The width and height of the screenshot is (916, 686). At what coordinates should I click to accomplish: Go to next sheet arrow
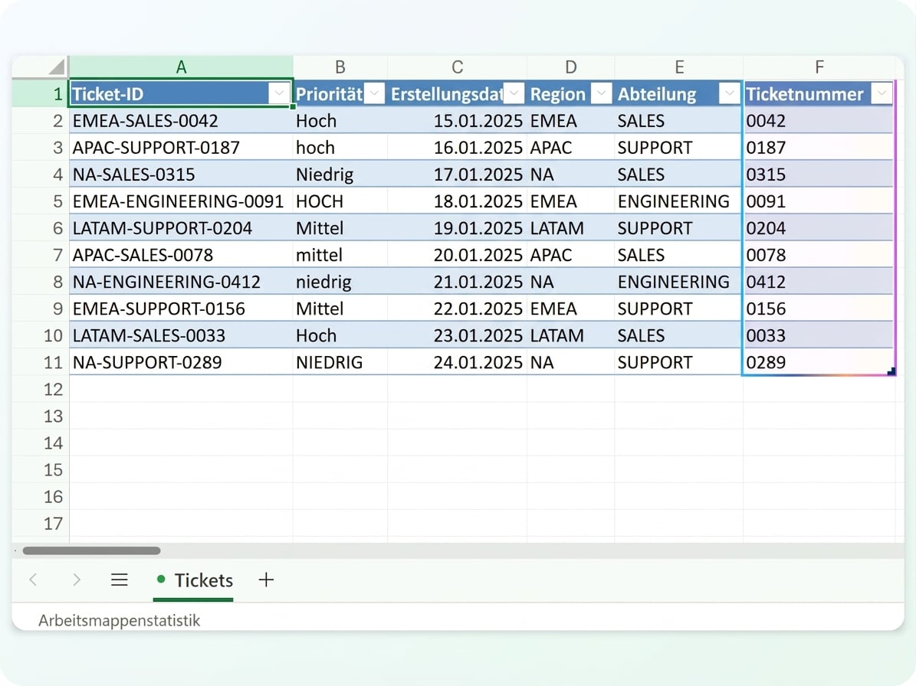click(x=77, y=580)
